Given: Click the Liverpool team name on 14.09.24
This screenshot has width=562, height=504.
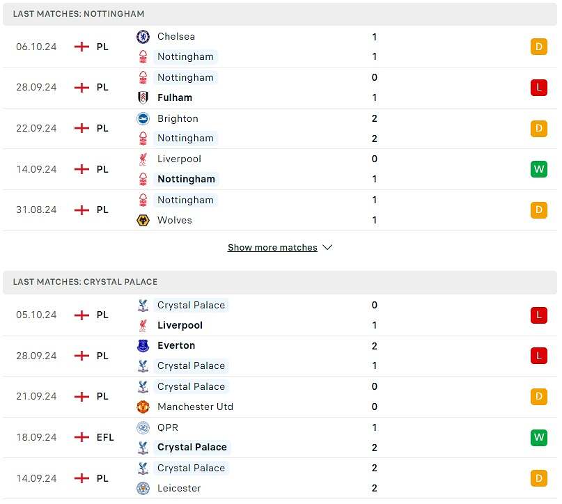Looking at the screenshot, I should click(179, 159).
